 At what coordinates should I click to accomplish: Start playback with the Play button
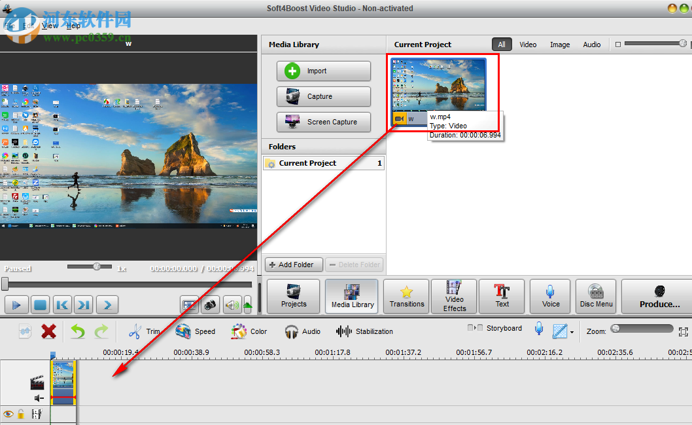point(16,305)
